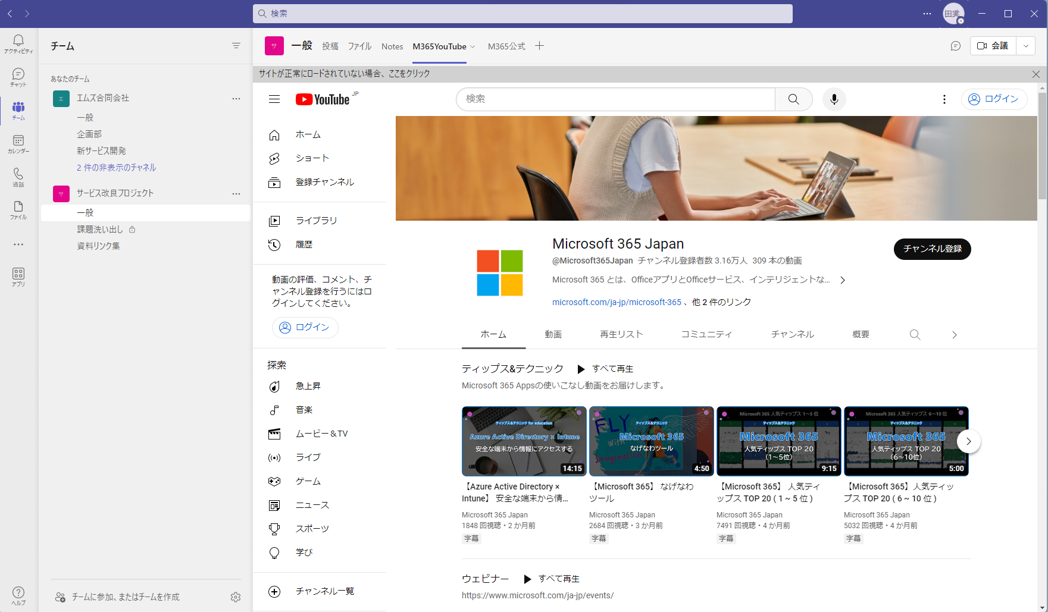The height and width of the screenshot is (612, 1048).
Task: Go back with Teams navigation arrow
Action: [10, 14]
